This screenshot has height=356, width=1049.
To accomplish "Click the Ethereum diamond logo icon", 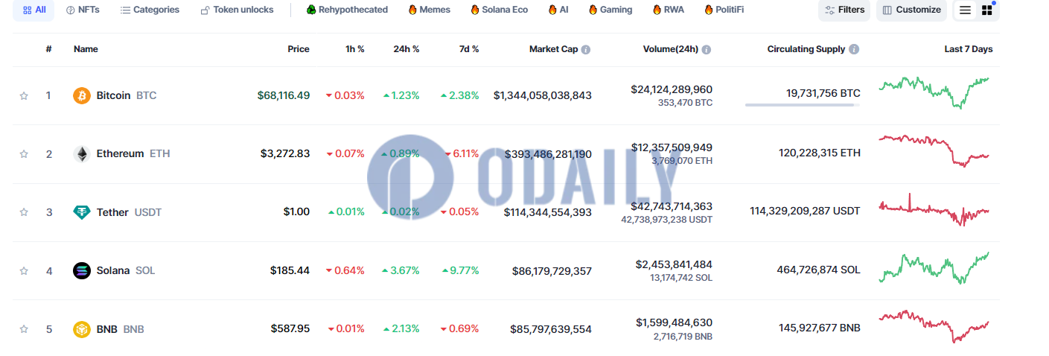I will [82, 153].
